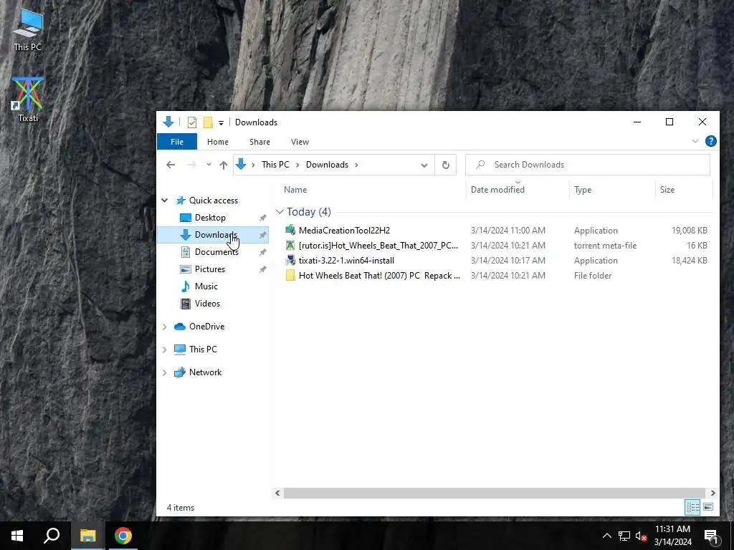Switch to the Share ribbon tab
This screenshot has width=734, height=550.
259,142
